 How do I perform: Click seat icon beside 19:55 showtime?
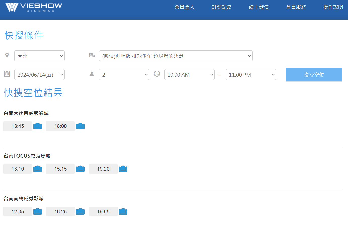click(123, 211)
